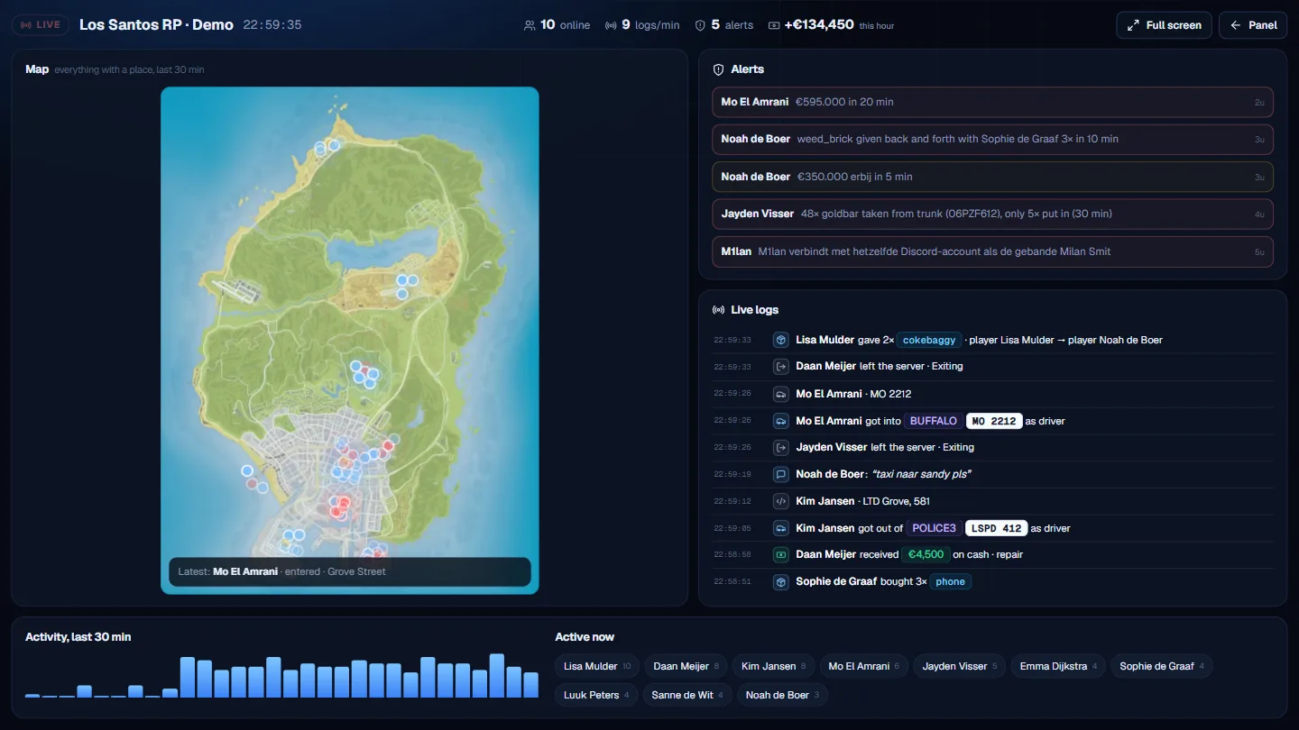Viewport: 1299px width, 730px height.
Task: Click the LIVE status badge
Action: pyautogui.click(x=41, y=25)
